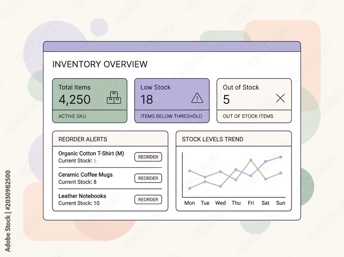This screenshot has width=344, height=257.
Task: Open the Out of Stock 5 card
Action: coord(254,100)
